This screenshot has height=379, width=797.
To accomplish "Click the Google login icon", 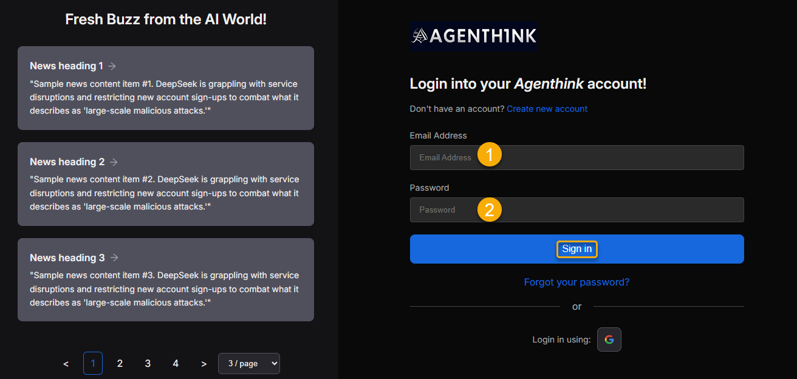I will (x=609, y=340).
